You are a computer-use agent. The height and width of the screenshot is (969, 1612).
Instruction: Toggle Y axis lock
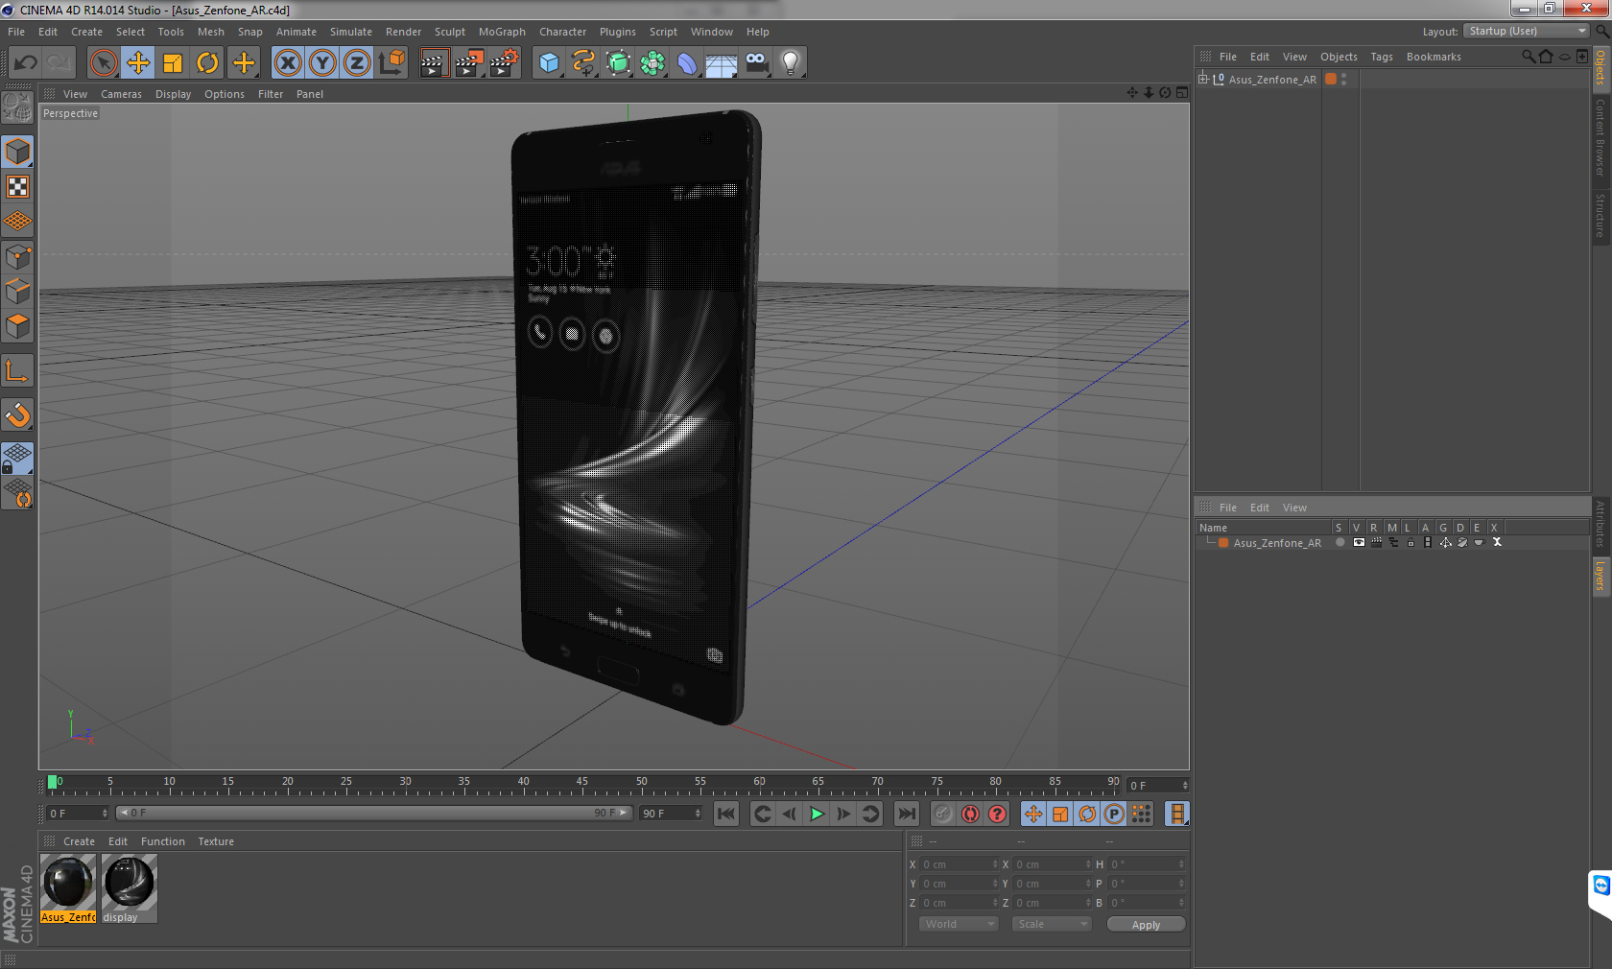point(322,63)
